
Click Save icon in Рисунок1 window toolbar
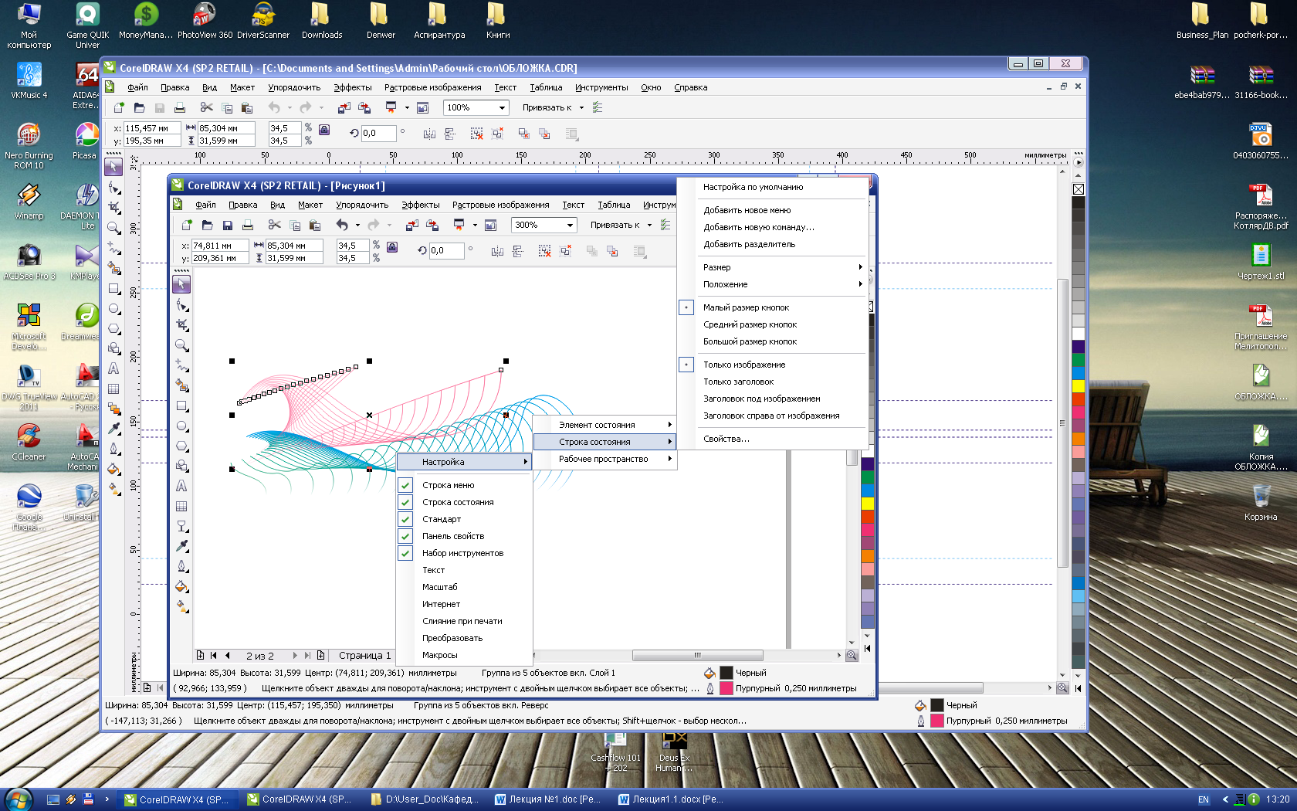(227, 225)
